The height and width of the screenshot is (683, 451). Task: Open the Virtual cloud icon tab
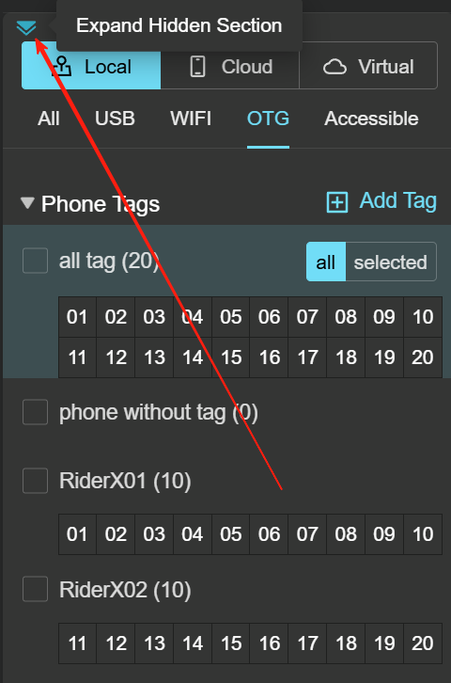(368, 66)
